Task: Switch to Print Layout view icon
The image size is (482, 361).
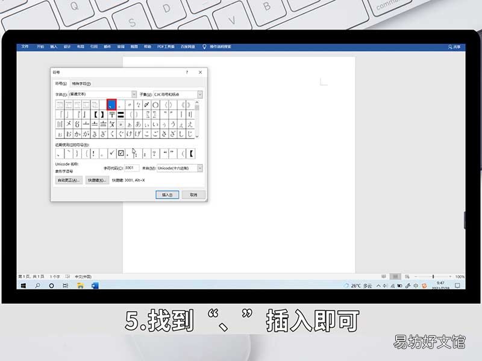Action: [x=395, y=277]
